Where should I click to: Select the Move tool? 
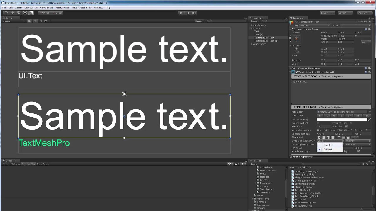point(12,13)
